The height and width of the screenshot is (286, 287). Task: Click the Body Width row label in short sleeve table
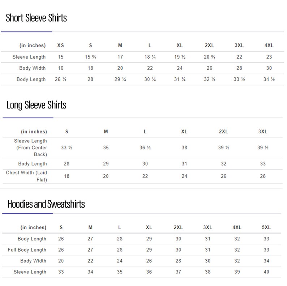point(33,68)
